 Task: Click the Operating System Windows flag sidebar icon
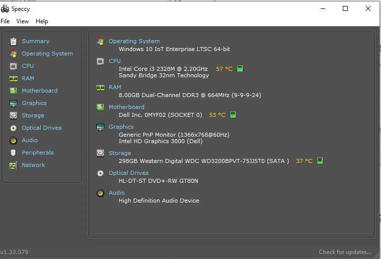tap(13, 54)
